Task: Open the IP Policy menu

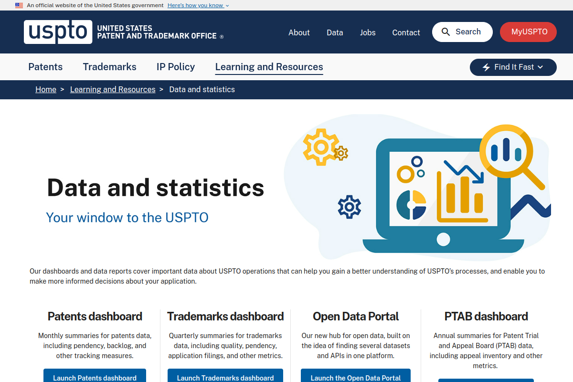Action: (x=176, y=67)
